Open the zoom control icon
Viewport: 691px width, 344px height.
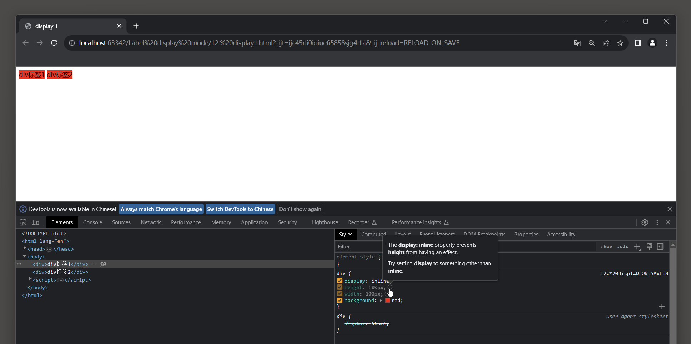click(591, 43)
